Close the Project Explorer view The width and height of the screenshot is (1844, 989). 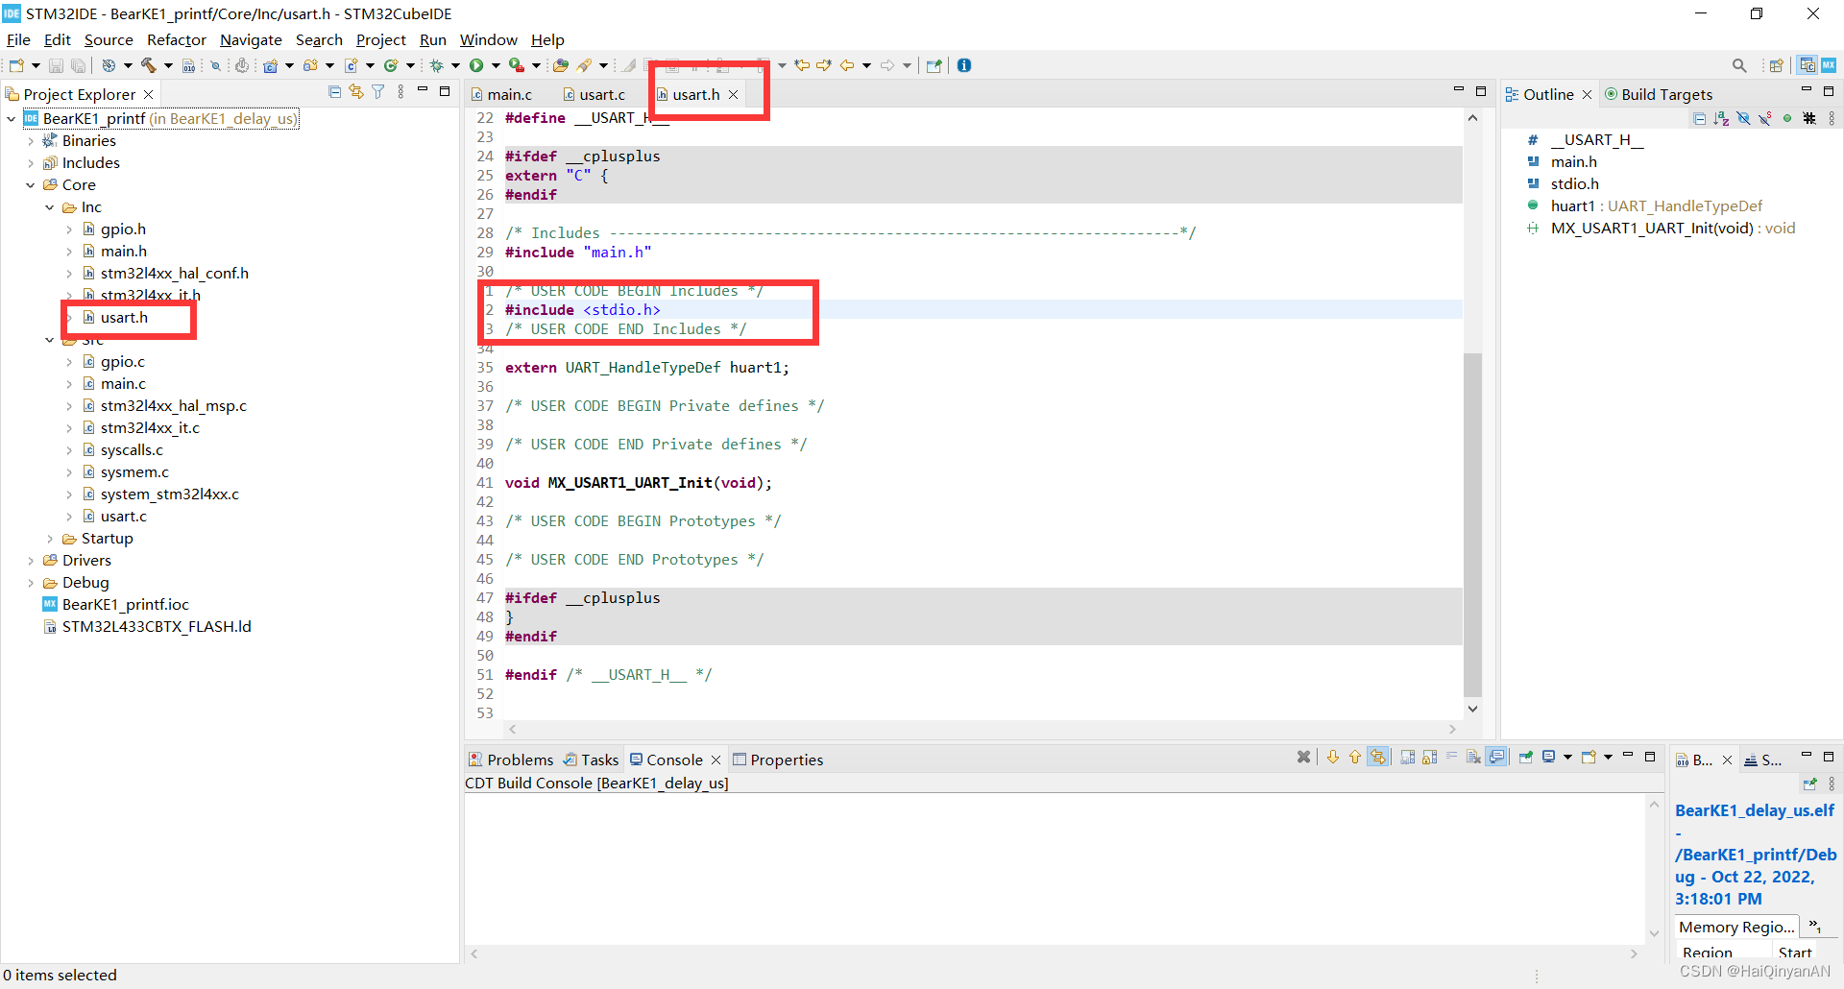click(x=149, y=94)
